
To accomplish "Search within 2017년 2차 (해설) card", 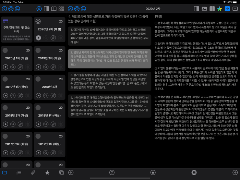I will click(x=13, y=153).
